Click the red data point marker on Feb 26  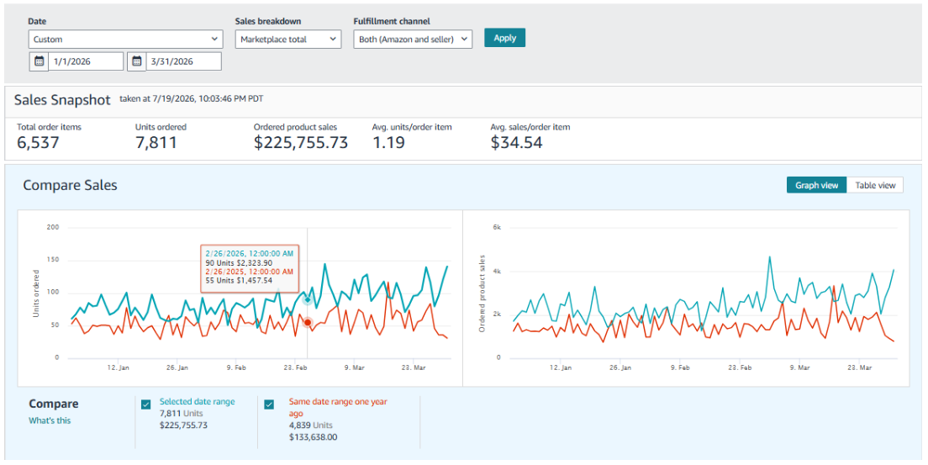(307, 322)
